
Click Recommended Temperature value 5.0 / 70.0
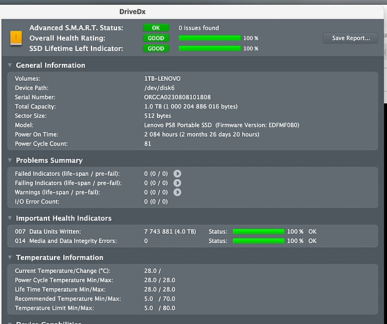pos(160,299)
